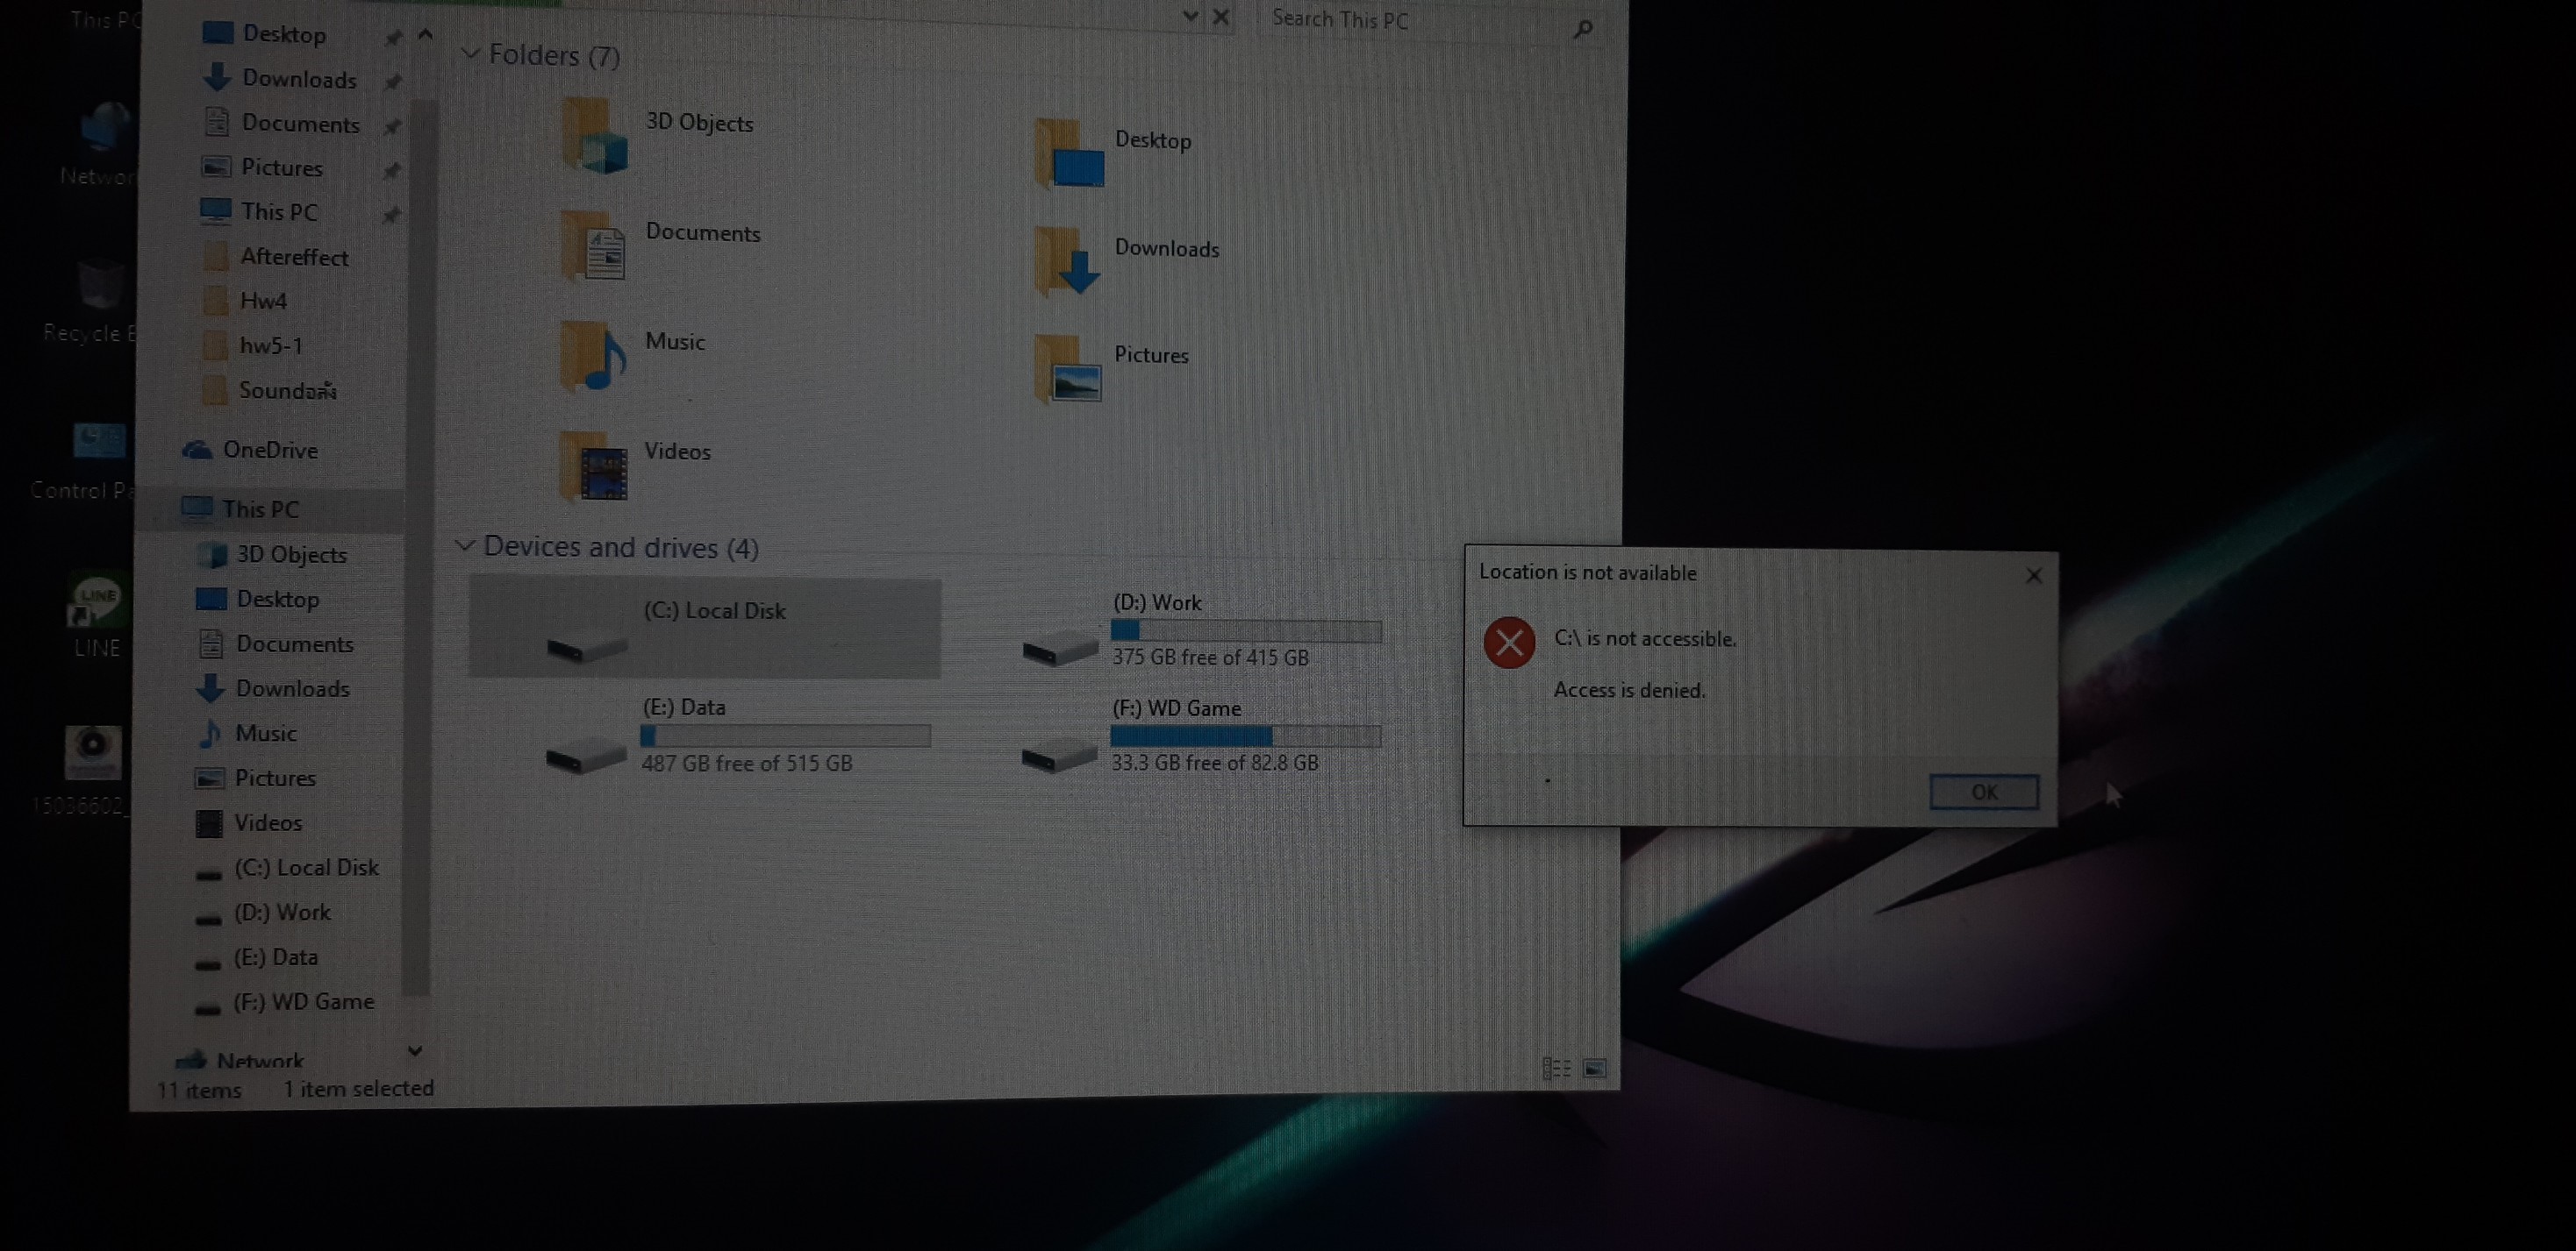This screenshot has width=2576, height=1251.
Task: Click OneDrive in the navigation pane
Action: click(x=269, y=450)
